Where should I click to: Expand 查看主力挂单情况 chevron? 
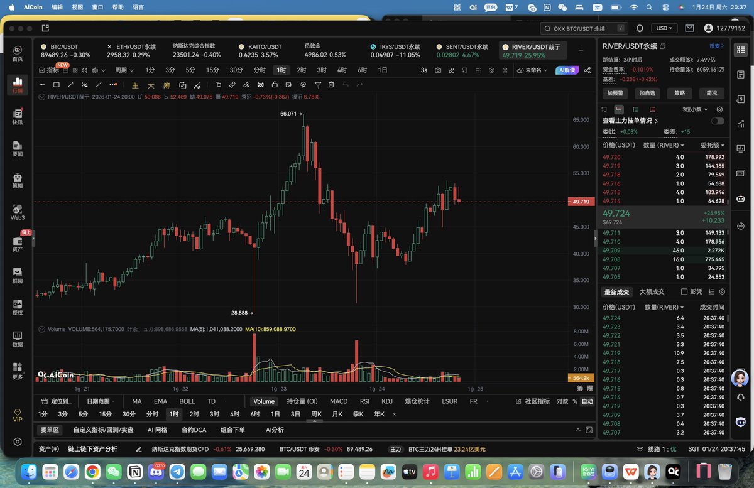pos(657,121)
